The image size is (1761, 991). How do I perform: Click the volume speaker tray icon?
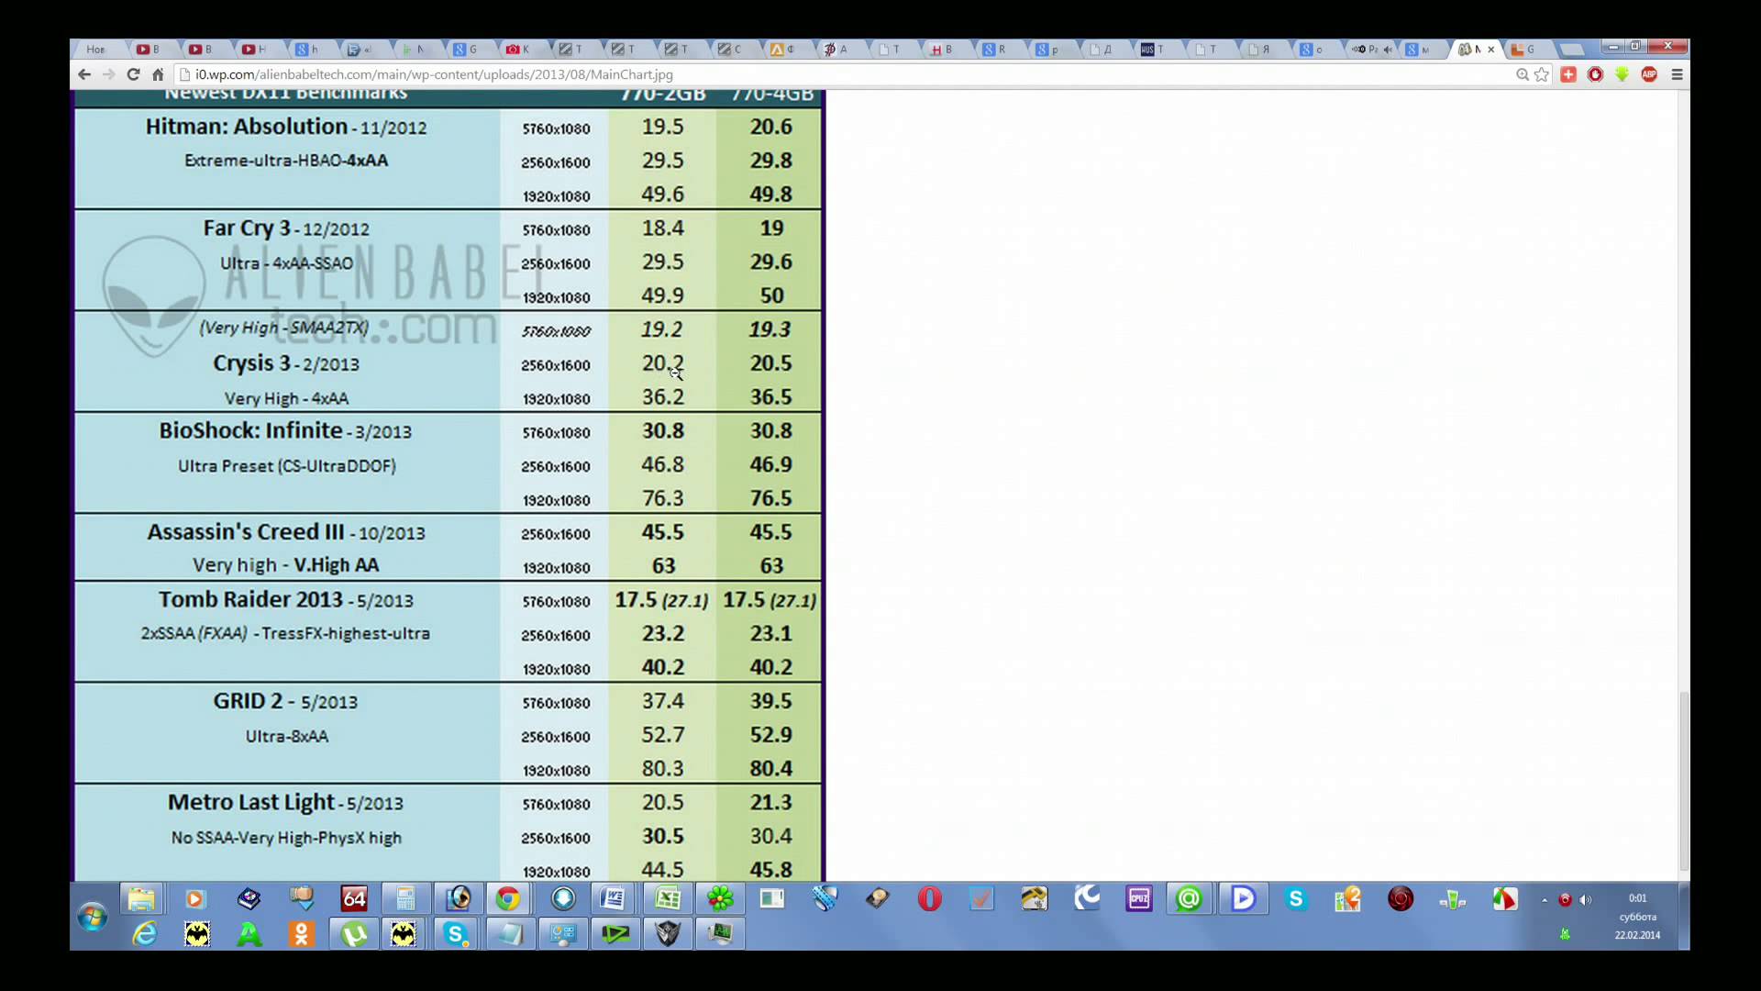pyautogui.click(x=1586, y=900)
